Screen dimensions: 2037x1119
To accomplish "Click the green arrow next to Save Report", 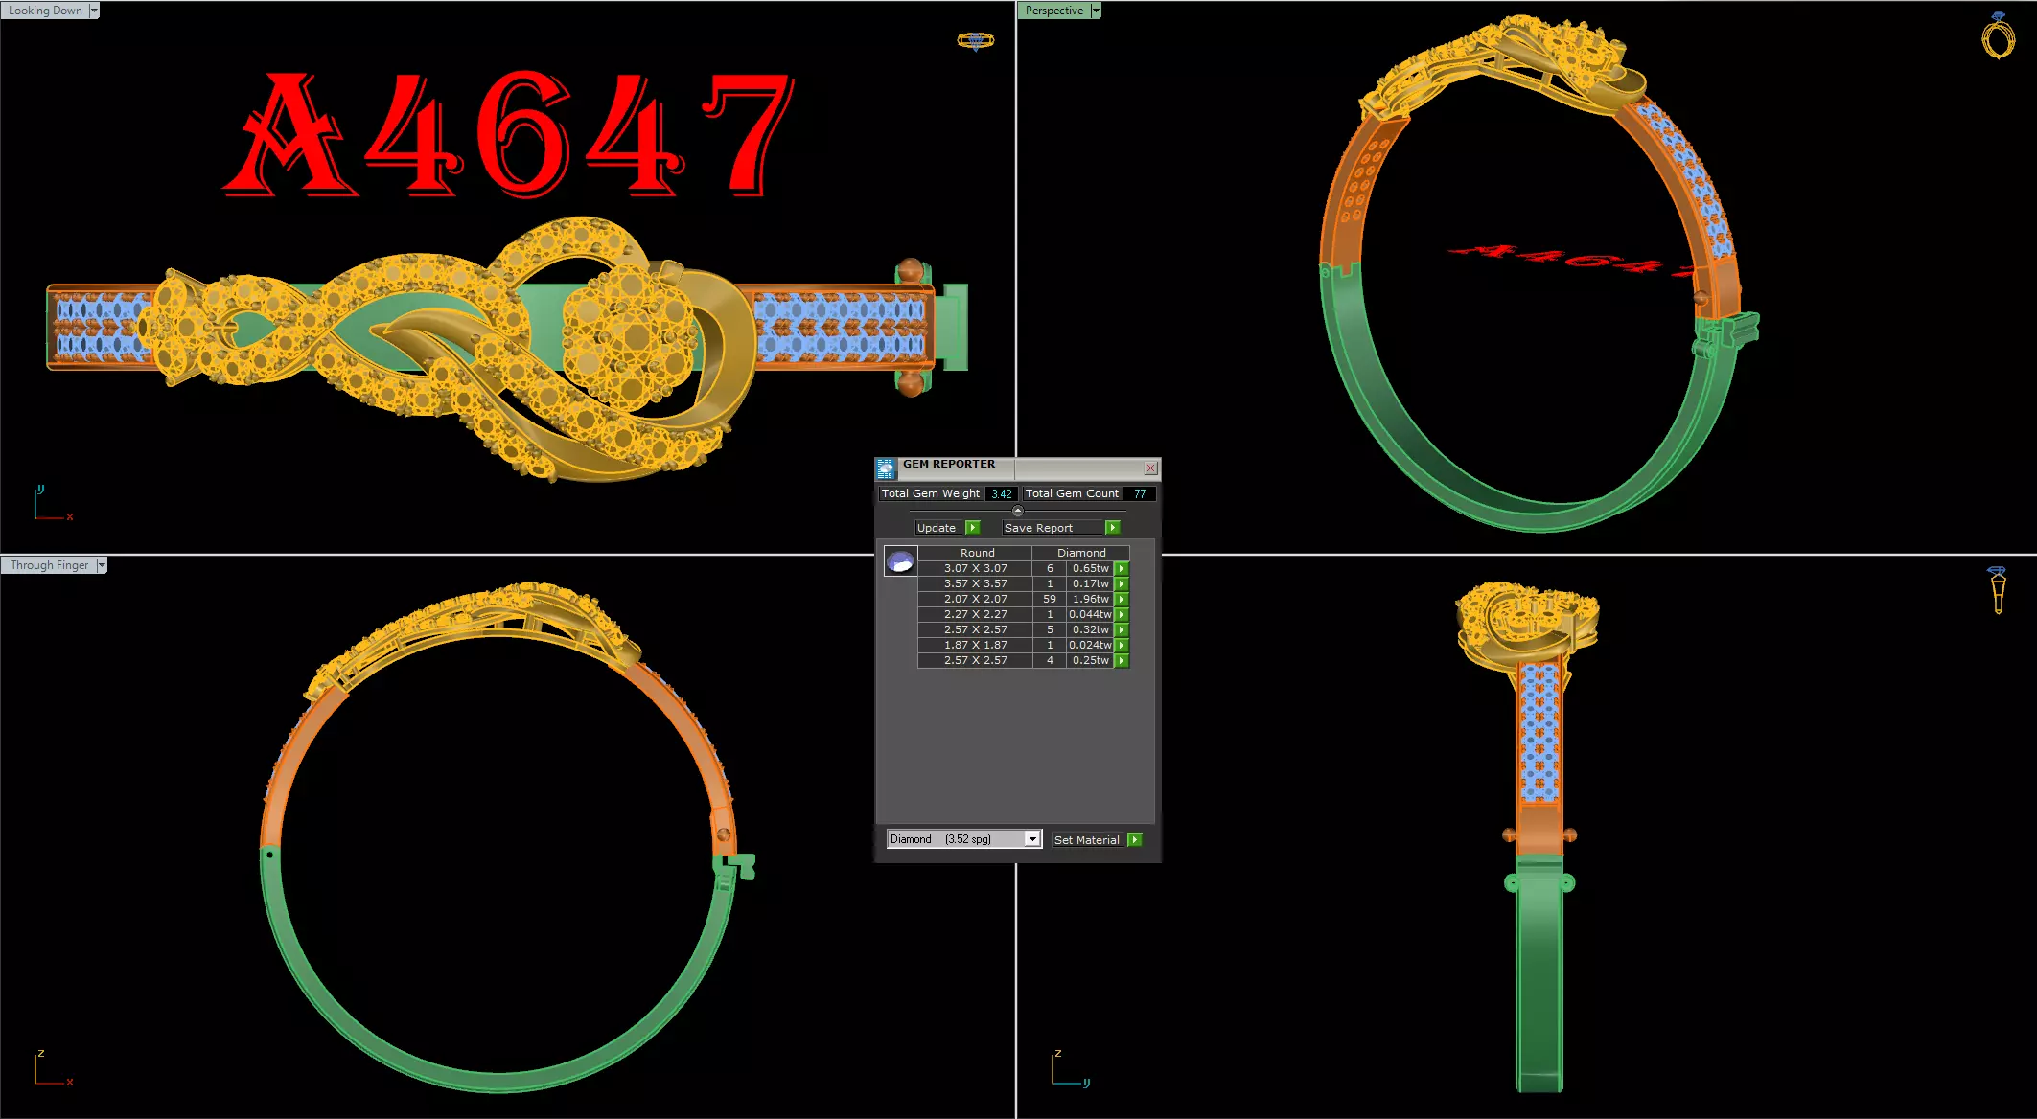I will [1113, 528].
